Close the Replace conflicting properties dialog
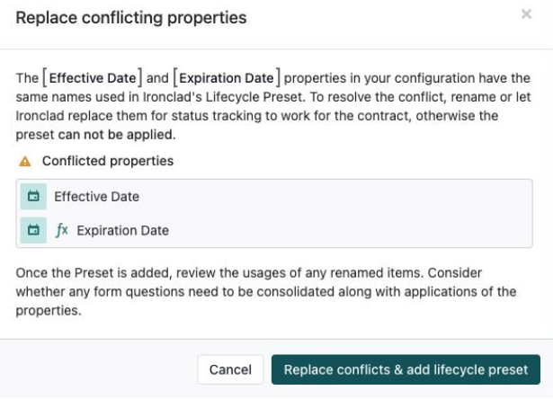Viewport: 553px width, 399px height. coord(526,14)
